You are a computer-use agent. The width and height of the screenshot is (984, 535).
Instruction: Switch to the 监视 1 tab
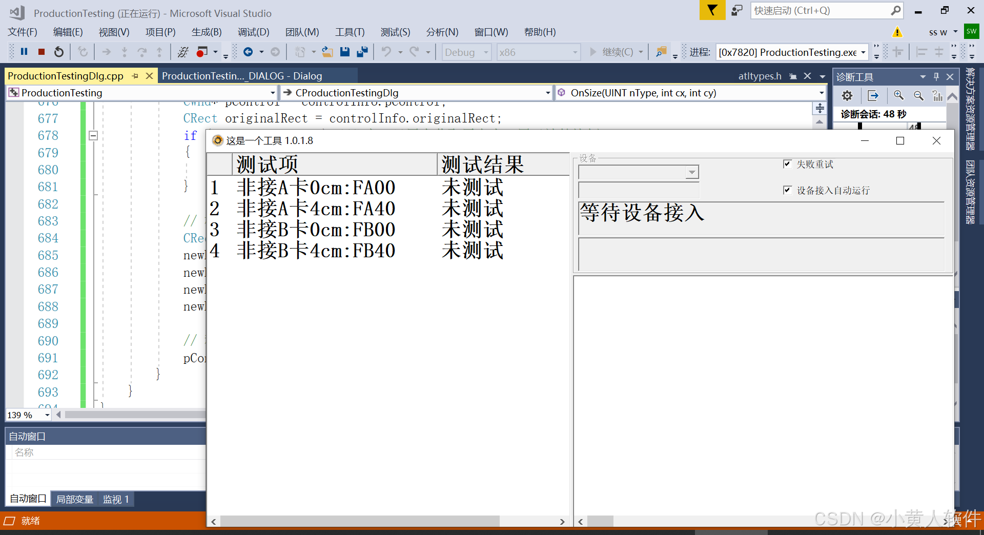pos(116,499)
